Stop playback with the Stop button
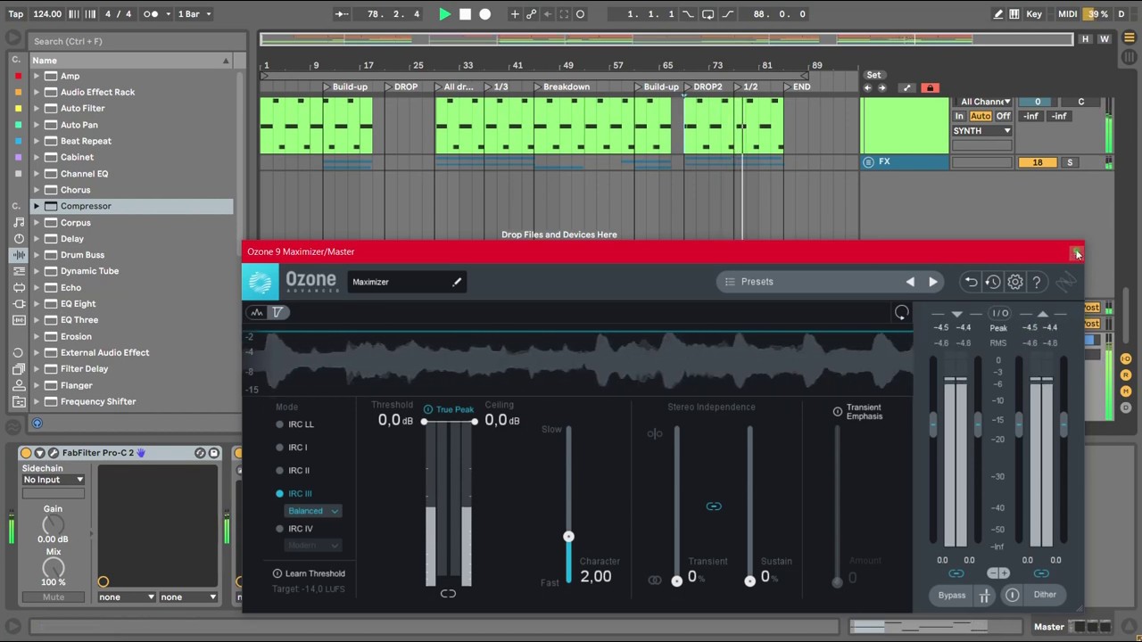 click(x=465, y=14)
